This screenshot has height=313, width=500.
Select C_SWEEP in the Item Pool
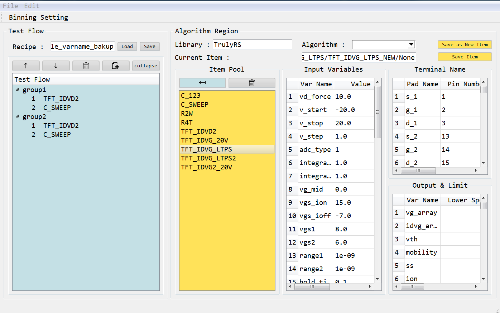click(x=227, y=105)
